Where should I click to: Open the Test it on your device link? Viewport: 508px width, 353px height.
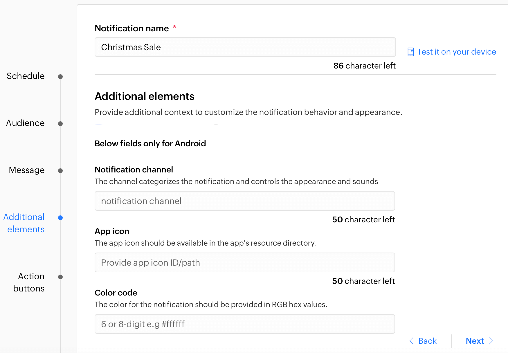click(x=456, y=52)
